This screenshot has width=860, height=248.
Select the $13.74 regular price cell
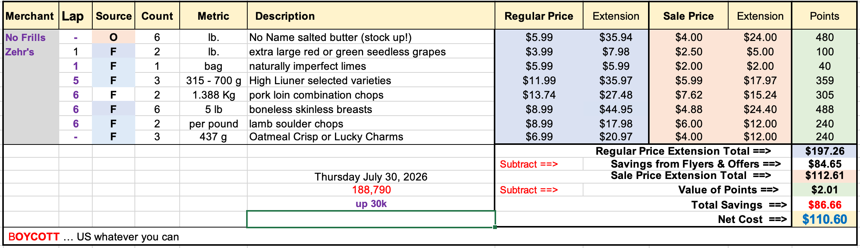click(539, 95)
